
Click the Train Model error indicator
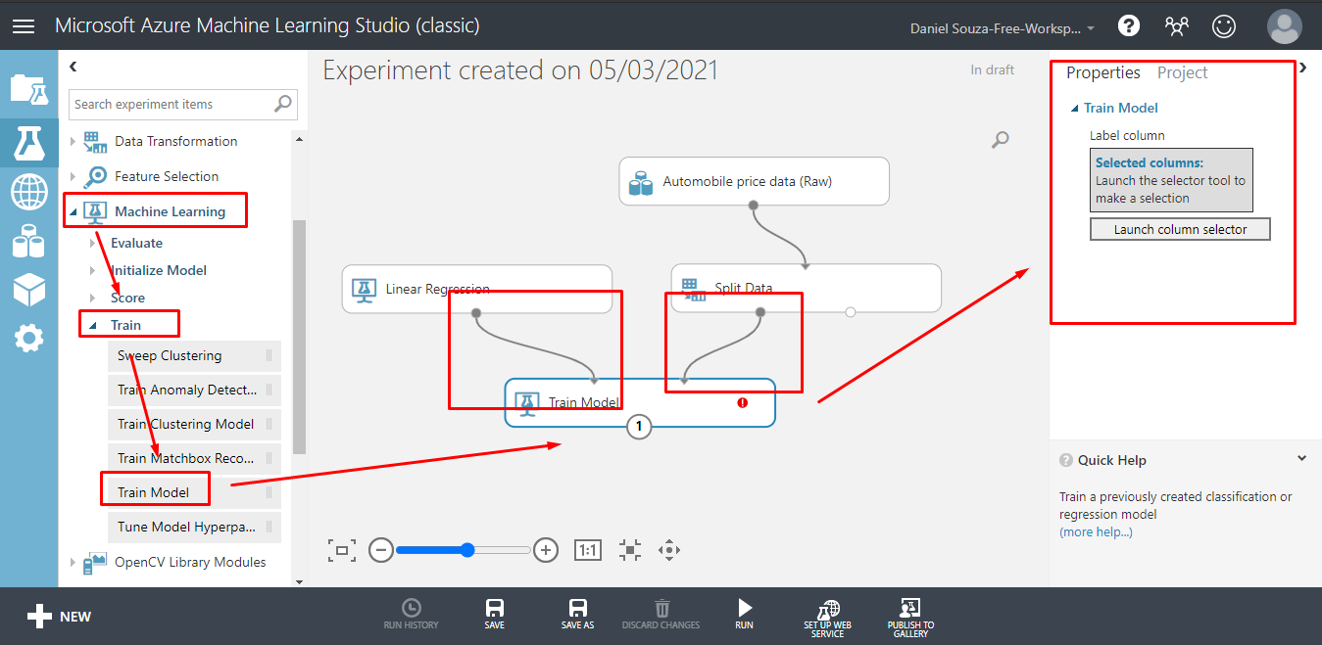[x=743, y=402]
